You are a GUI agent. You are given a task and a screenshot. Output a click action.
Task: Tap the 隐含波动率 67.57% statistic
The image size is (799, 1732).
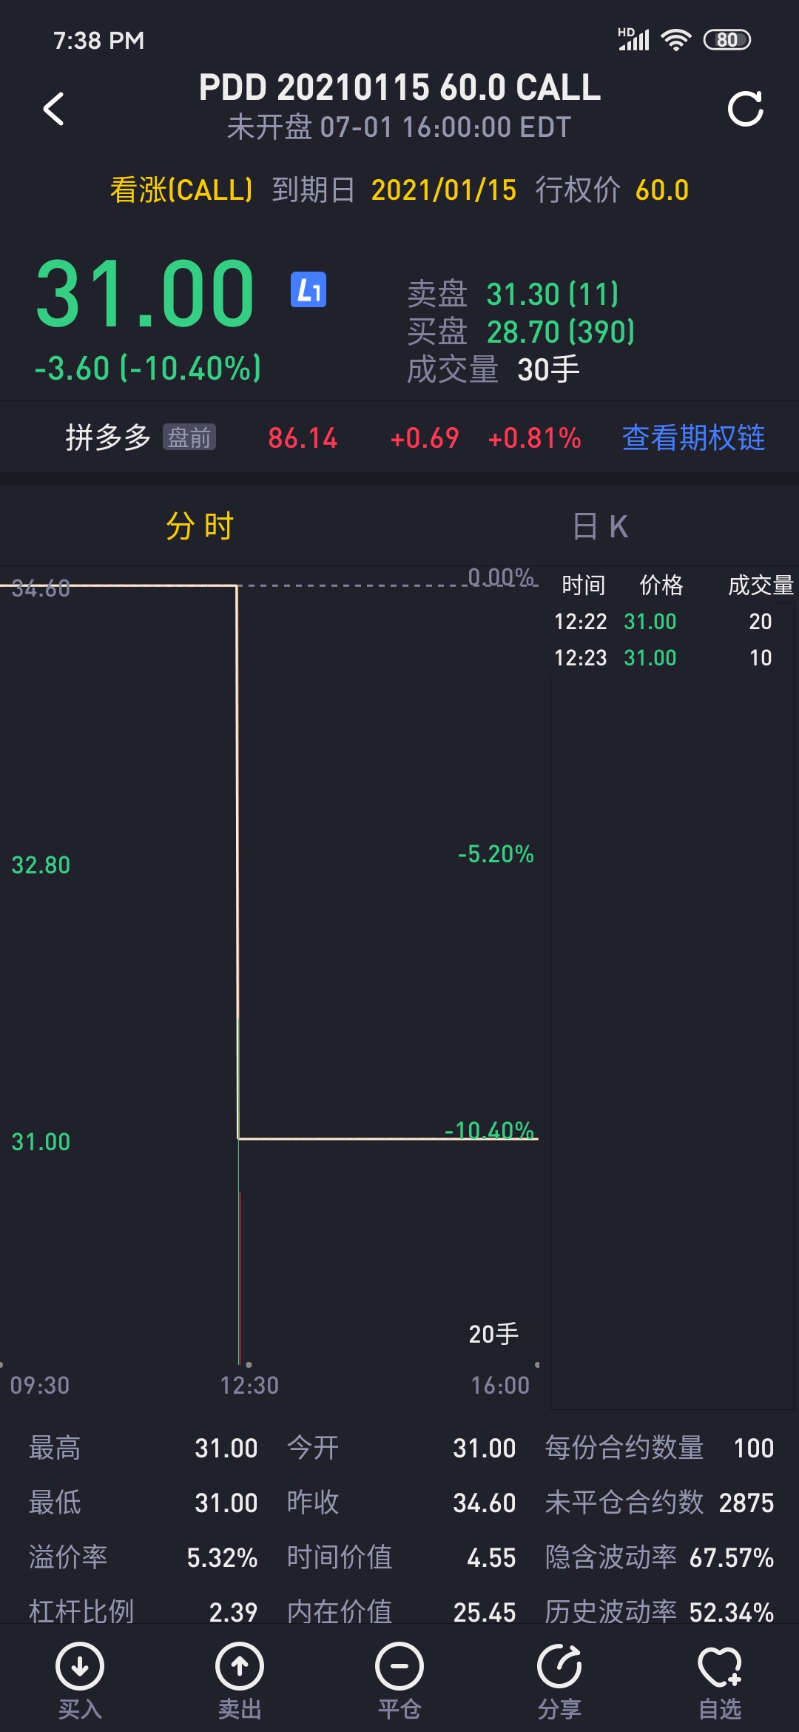pyautogui.click(x=659, y=1557)
